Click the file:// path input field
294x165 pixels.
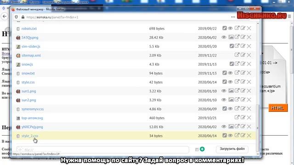[x=102, y=150]
